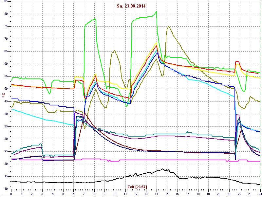Click hour 23 on the time axis
The height and width of the screenshot is (197, 262).
coord(250,194)
